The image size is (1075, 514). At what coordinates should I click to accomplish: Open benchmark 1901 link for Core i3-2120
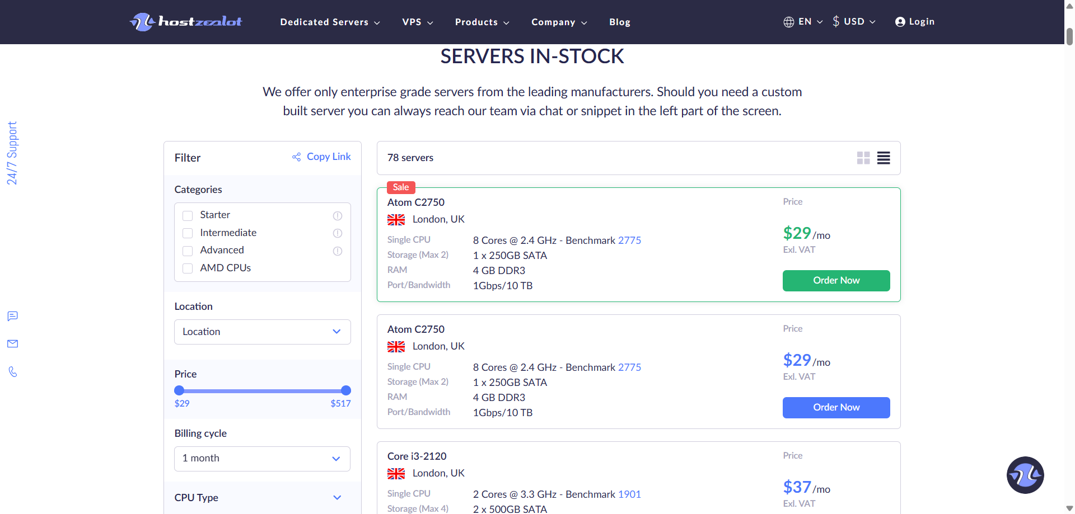click(x=629, y=494)
